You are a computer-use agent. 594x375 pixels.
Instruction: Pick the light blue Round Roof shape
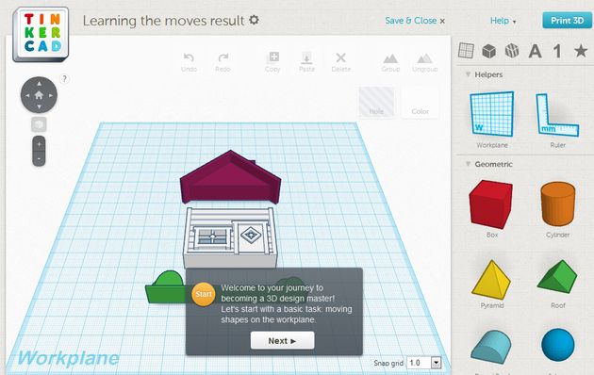490,347
